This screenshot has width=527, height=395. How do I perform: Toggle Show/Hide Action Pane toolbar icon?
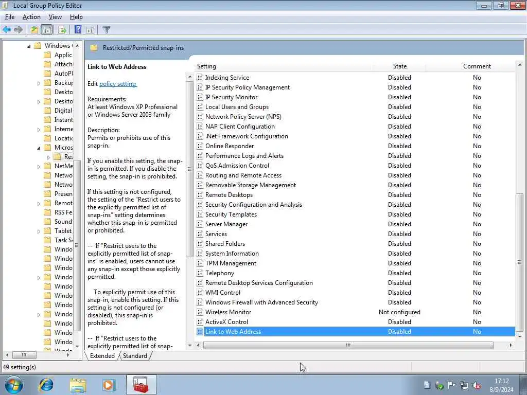click(x=90, y=29)
